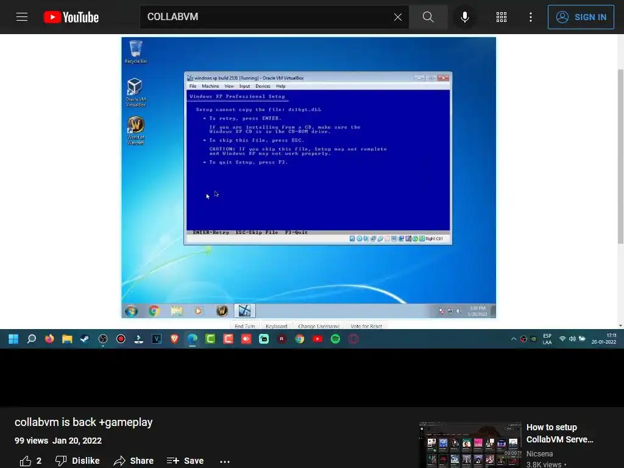
Task: Click 'collabvm is back +gameplay' title
Action: click(83, 422)
